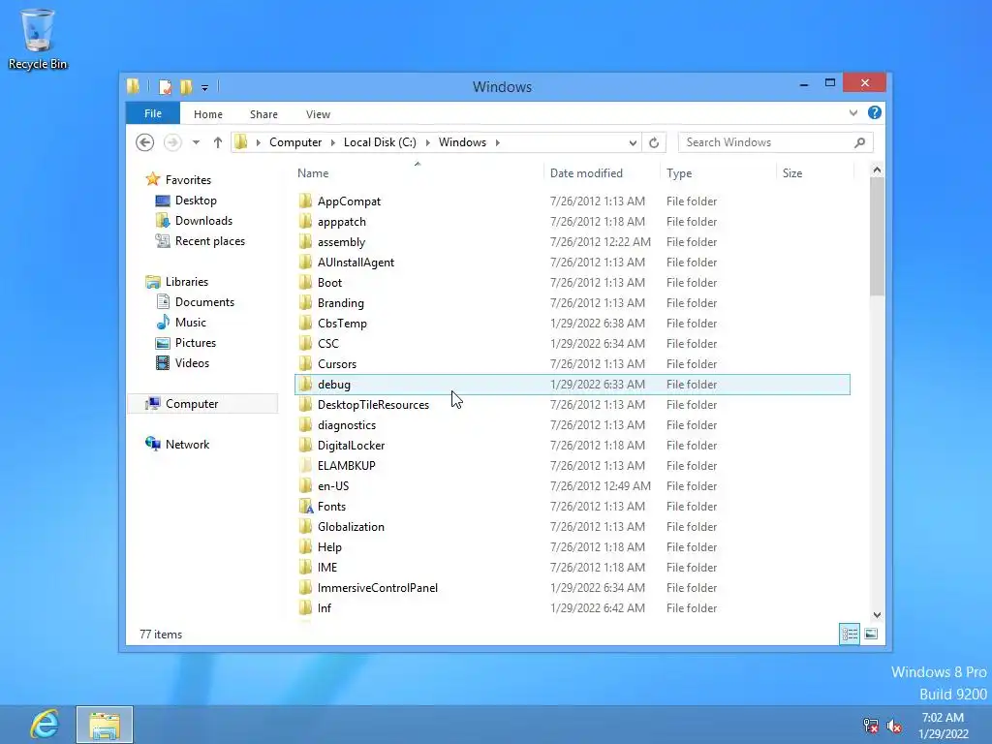Expand the arrow after Computer breadcrumb
The width and height of the screenshot is (992, 744).
333,142
